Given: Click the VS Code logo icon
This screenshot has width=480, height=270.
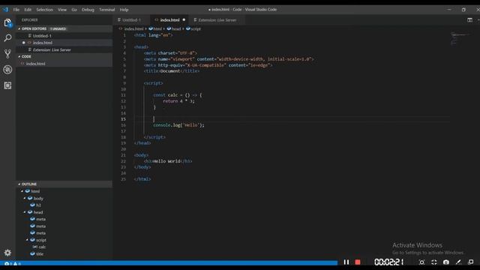Looking at the screenshot, I should click(x=5, y=10).
